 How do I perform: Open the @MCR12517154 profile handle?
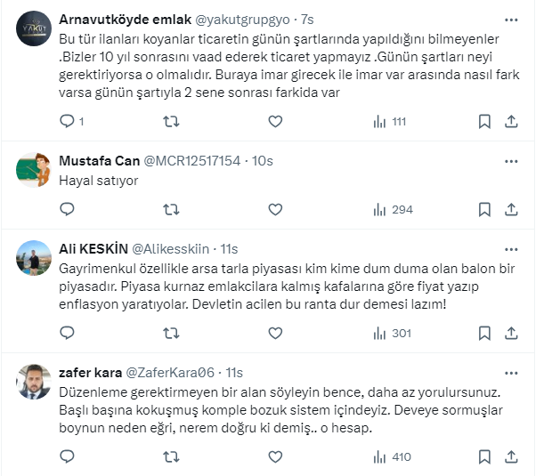coord(195,161)
